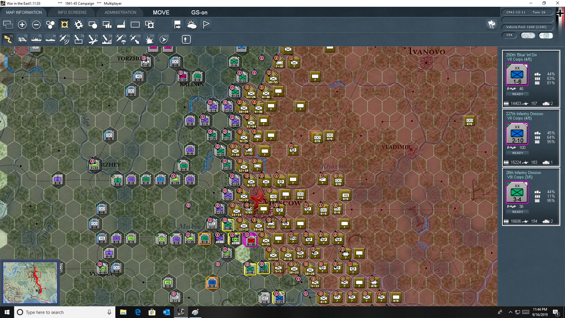Select the F5 air reconnaissance mission
Image resolution: width=565 pixels, height=318 pixels.
[x=64, y=39]
